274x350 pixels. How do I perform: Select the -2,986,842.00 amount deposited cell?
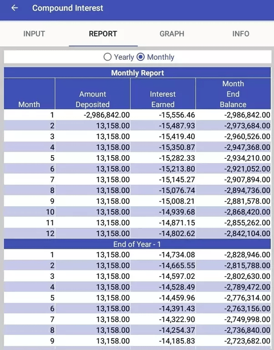(x=92, y=115)
